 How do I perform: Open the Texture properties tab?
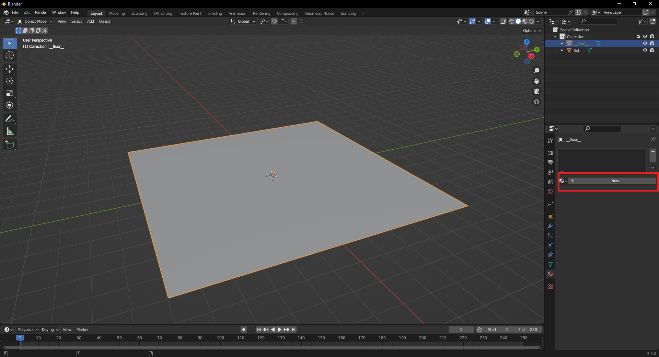coord(550,286)
